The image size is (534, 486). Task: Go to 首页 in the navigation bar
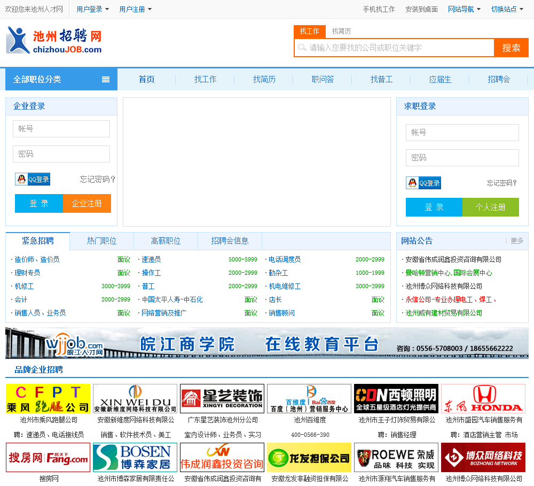[x=147, y=80]
